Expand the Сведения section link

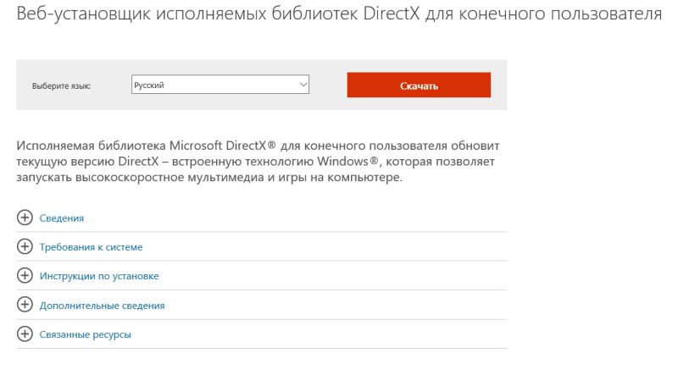coord(62,218)
